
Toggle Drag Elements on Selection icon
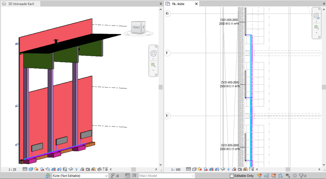coord(288,176)
